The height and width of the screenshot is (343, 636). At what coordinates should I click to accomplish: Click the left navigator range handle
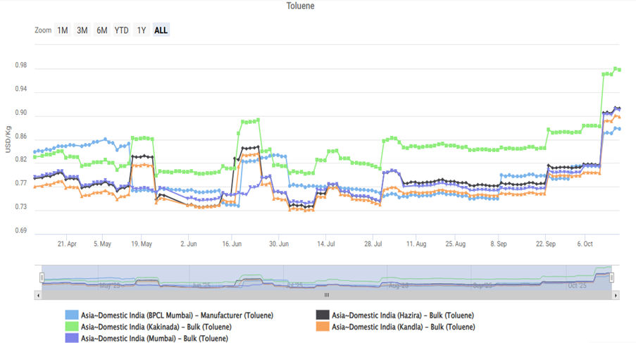[x=42, y=277]
